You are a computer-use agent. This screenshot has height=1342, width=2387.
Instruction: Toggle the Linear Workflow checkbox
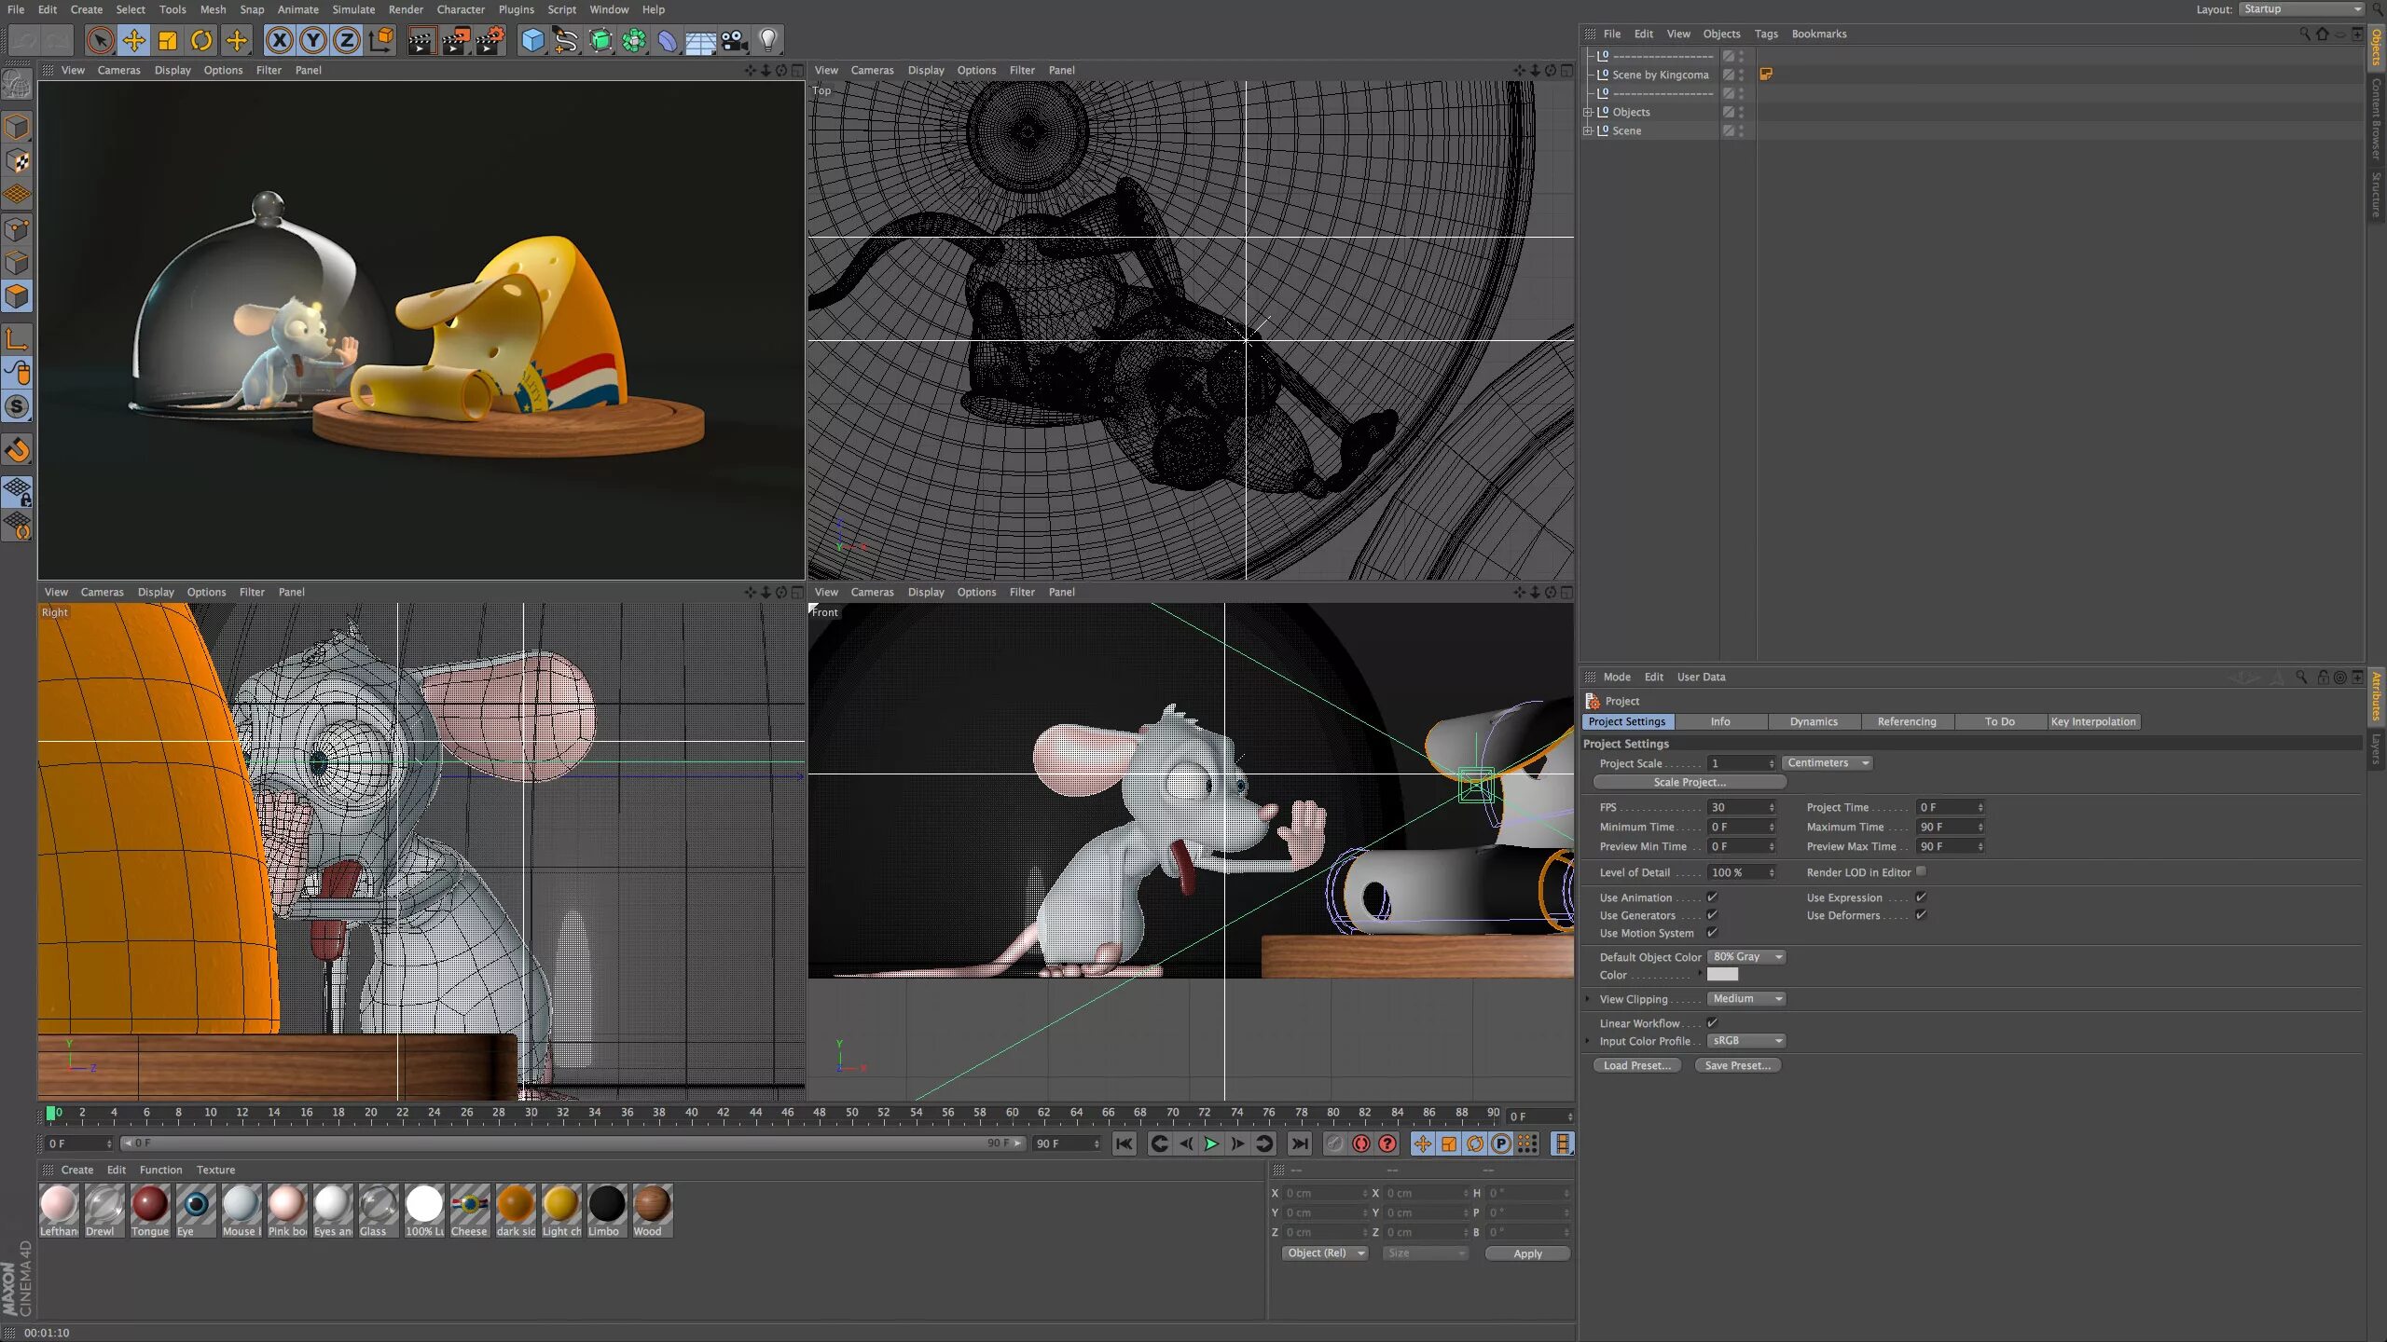(1712, 1022)
